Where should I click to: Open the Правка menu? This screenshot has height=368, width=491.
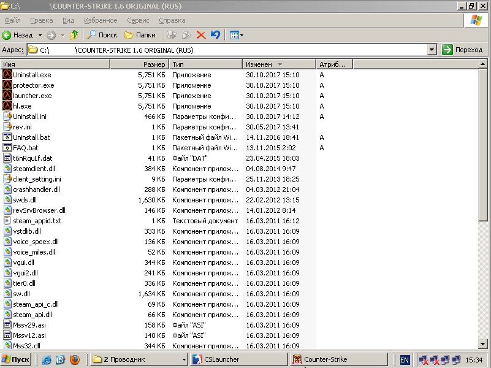point(41,20)
